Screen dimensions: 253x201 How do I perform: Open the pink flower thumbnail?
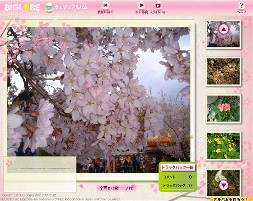coord(223,108)
